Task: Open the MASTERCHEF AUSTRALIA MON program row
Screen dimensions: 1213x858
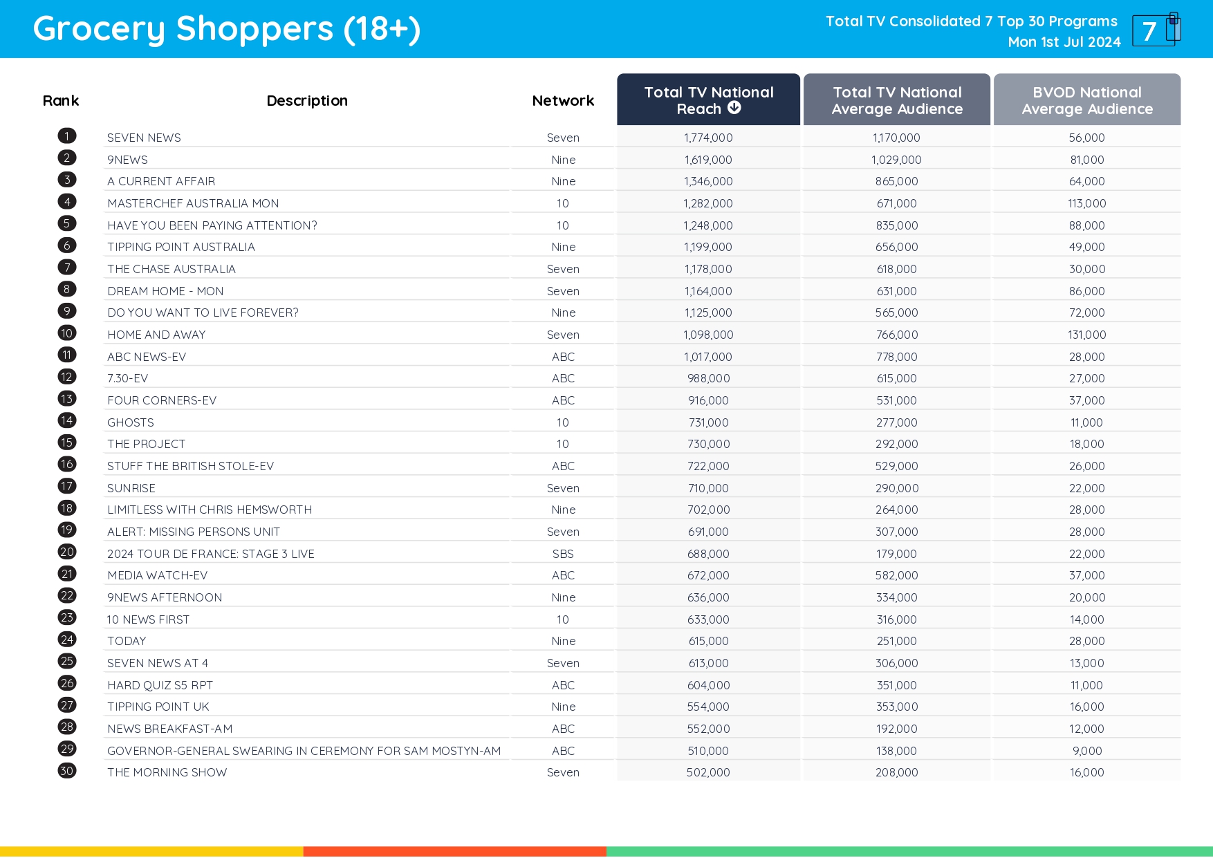Action: click(x=193, y=203)
